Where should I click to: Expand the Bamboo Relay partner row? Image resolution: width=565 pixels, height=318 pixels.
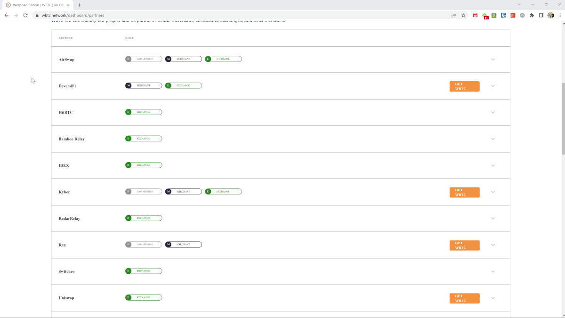(x=493, y=139)
